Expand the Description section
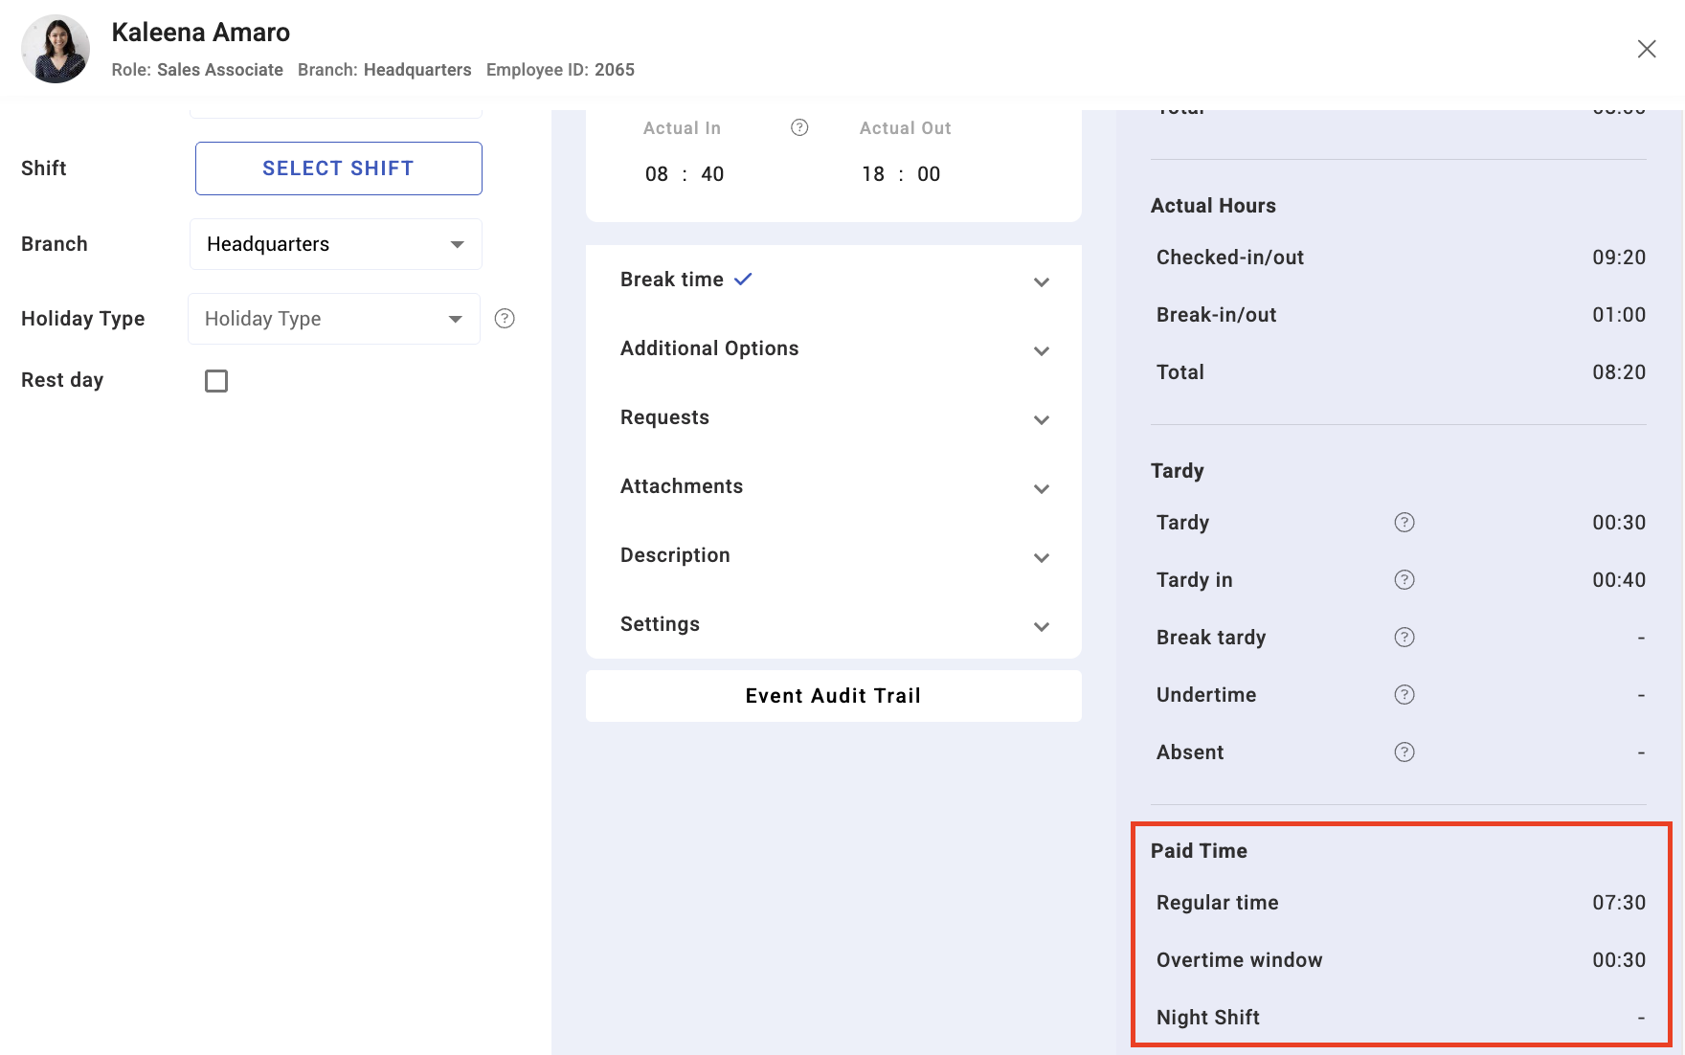Screen dimensions: 1685x1055 (834, 555)
